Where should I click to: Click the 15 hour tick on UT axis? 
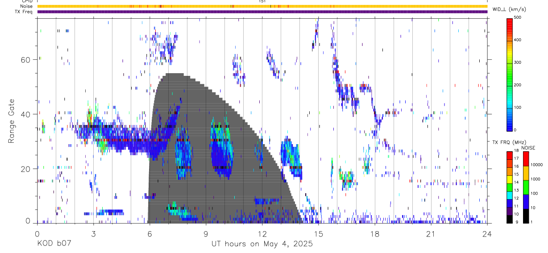click(x=318, y=233)
